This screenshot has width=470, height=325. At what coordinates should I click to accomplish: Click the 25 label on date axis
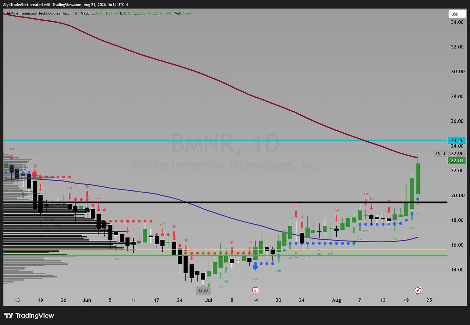pyautogui.click(x=429, y=300)
